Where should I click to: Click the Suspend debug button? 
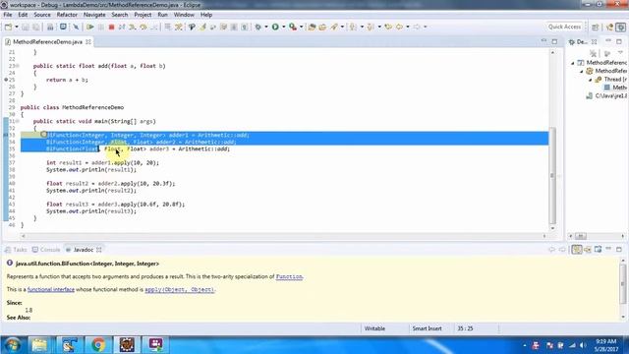[100, 27]
